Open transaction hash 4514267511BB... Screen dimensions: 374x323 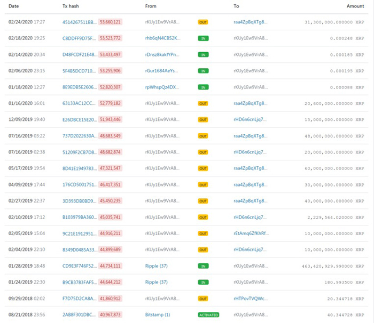click(x=80, y=22)
